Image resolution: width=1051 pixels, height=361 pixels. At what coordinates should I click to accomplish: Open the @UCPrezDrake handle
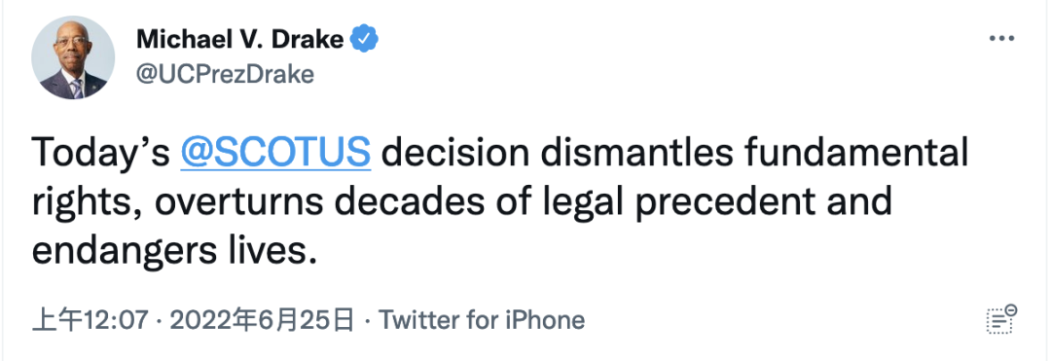coord(225,74)
